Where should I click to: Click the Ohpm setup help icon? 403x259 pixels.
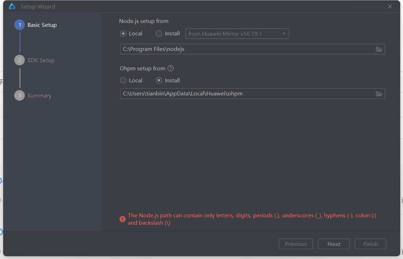171,68
